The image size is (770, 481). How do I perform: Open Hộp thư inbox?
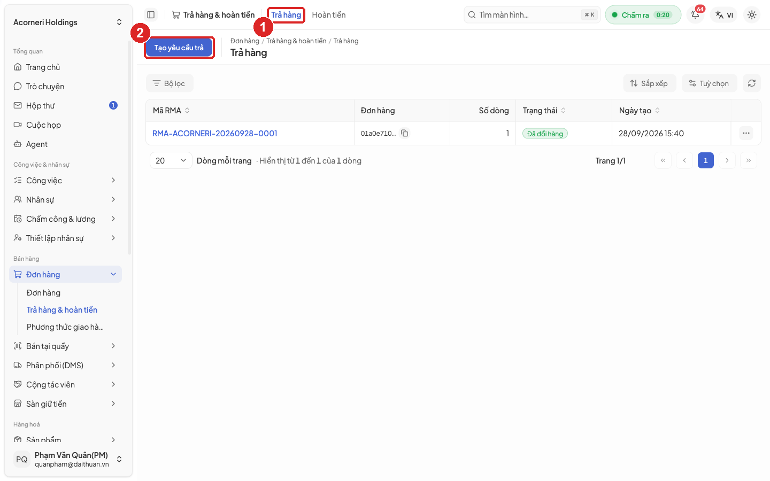tap(66, 106)
